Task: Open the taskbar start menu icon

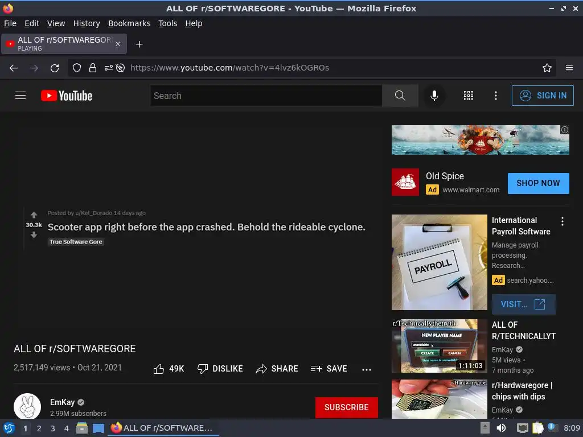Action: [x=9, y=428]
